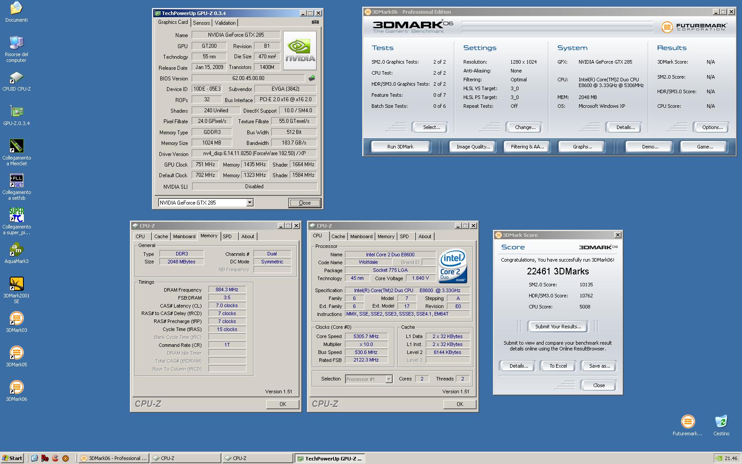Image resolution: width=742 pixels, height=464 pixels.
Task: Switch to 3DMark06 Professional taskbar button
Action: coord(114,458)
